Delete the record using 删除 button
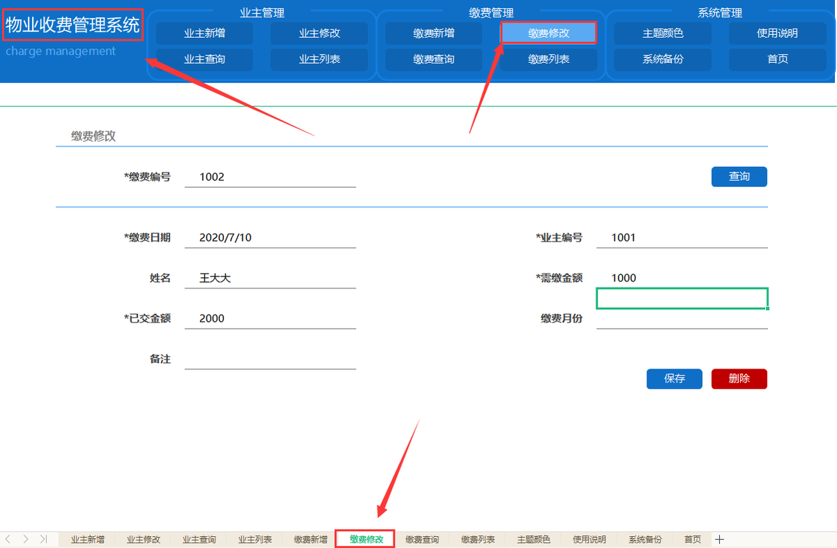 click(739, 379)
